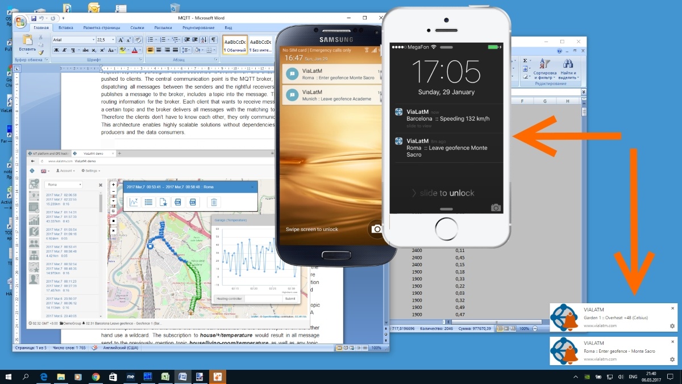682x384 pixels.
Task: Click the track list icon in popup
Action: coord(148,202)
